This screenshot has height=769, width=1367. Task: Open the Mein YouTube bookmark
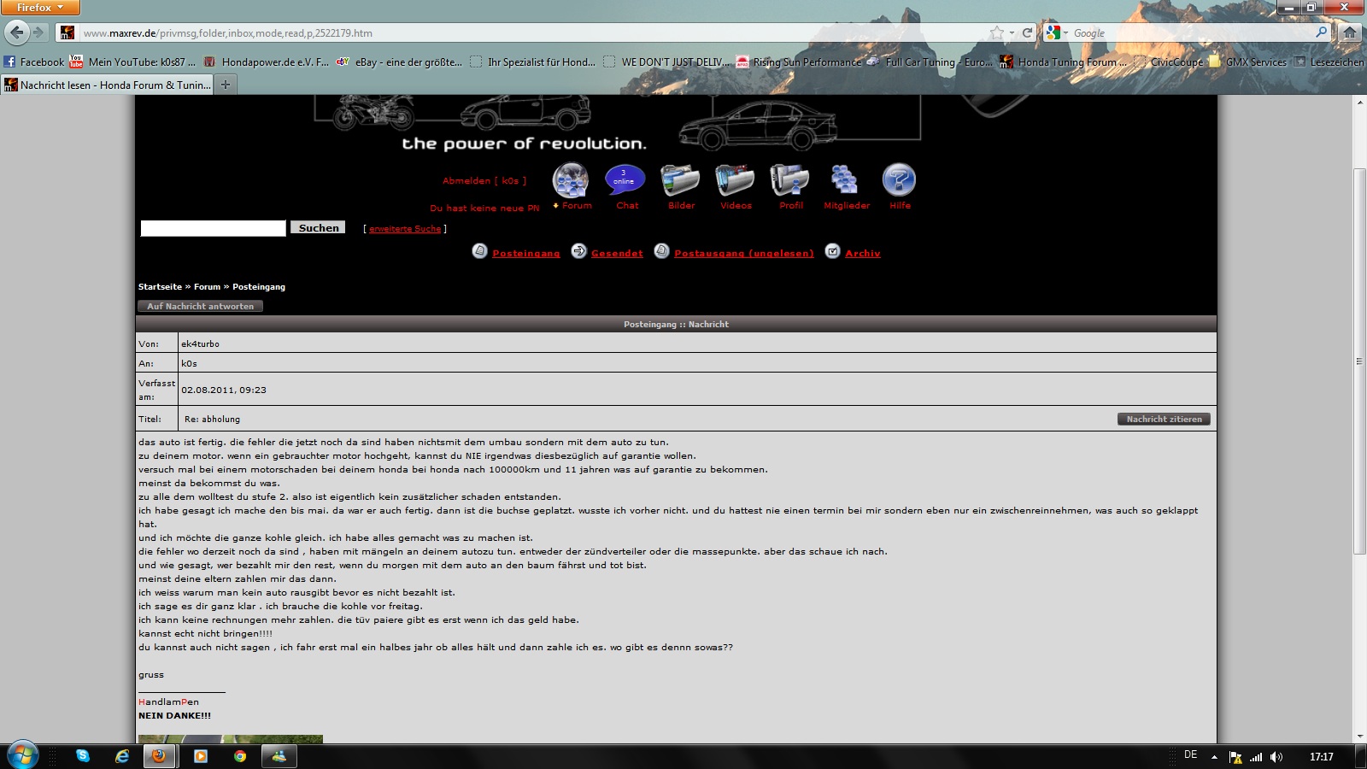coord(132,62)
